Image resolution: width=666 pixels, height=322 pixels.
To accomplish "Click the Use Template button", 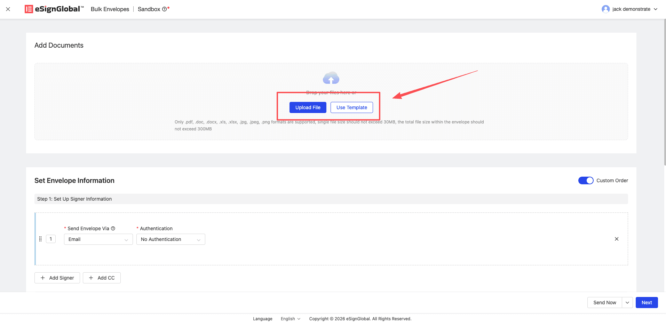I will [351, 107].
